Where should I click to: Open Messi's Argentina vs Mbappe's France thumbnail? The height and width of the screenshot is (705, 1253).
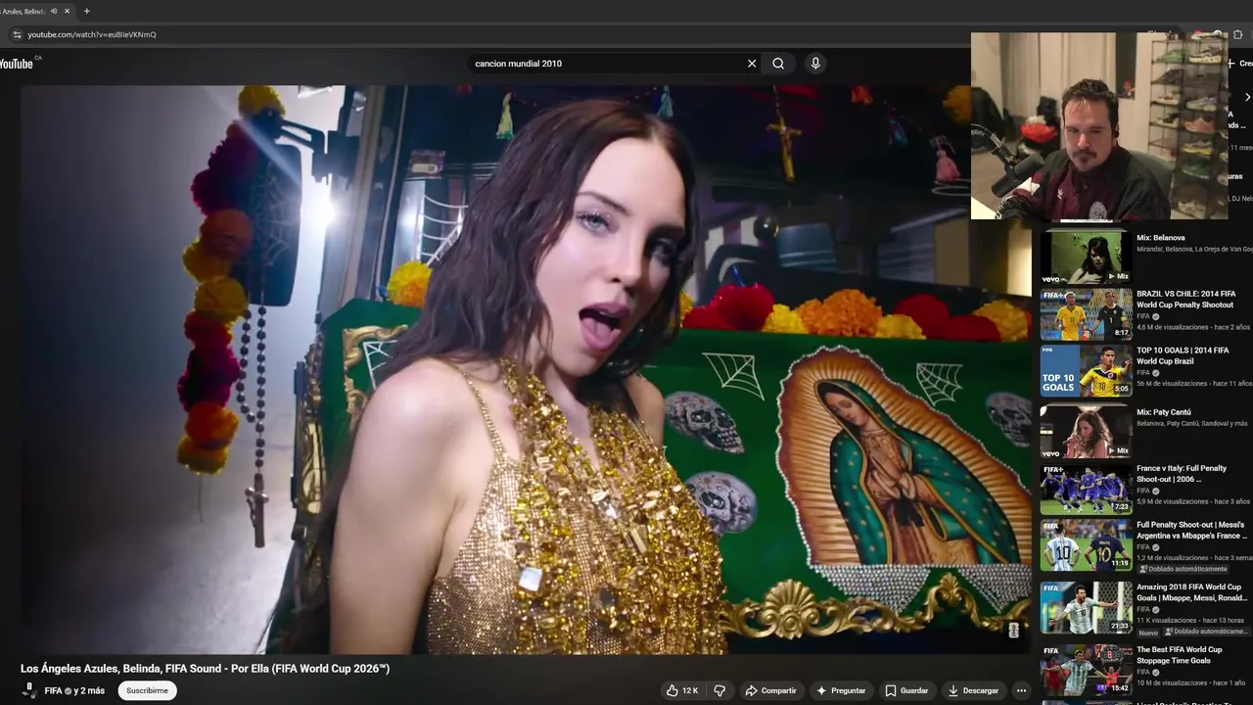pyautogui.click(x=1086, y=545)
